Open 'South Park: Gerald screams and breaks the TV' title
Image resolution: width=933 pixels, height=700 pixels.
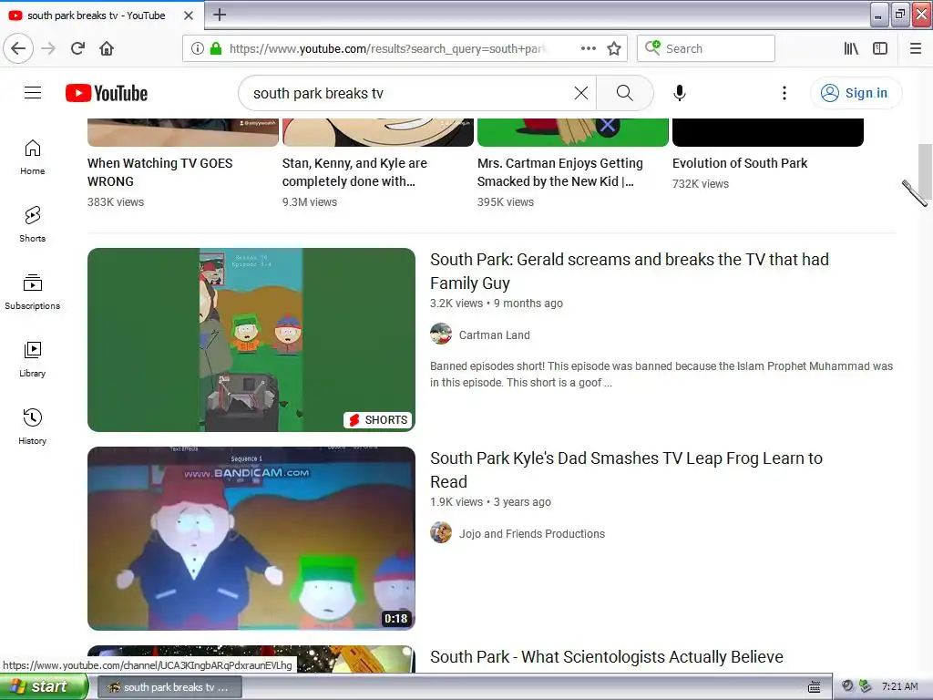[629, 271]
